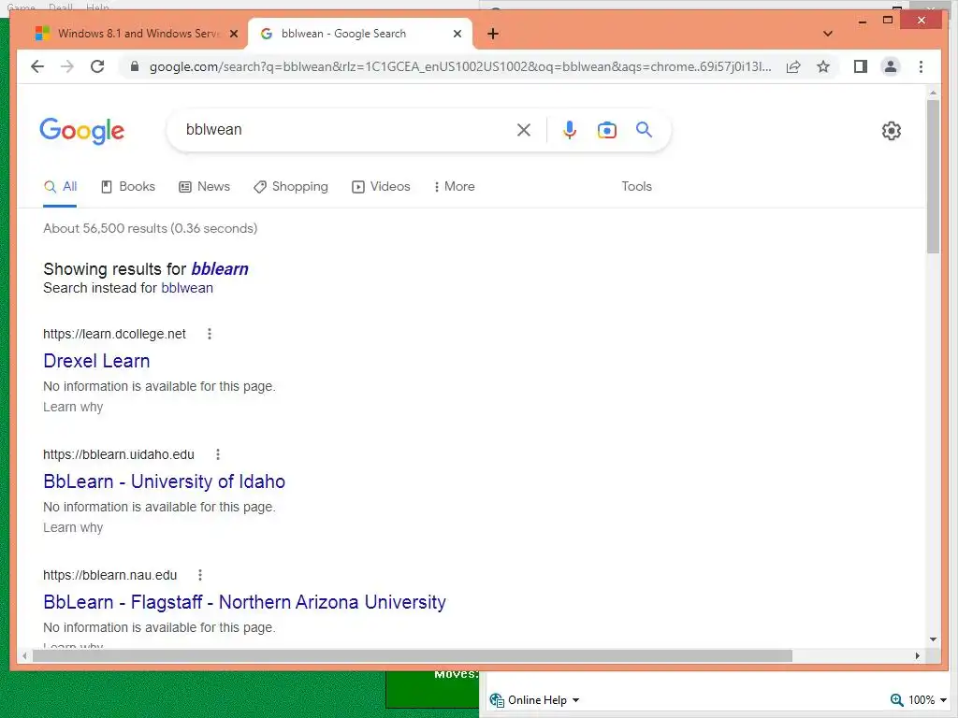Open options for the uidaho.edu result
The height and width of the screenshot is (718, 958).
(x=218, y=454)
